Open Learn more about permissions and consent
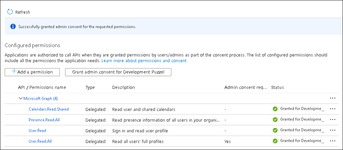Viewport: 343px width, 150px height. coord(144,61)
